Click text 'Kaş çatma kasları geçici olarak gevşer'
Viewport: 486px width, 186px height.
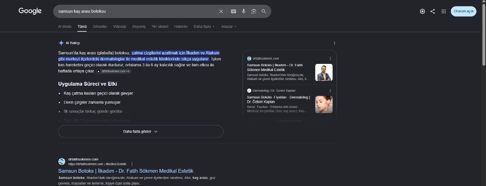pyautogui.click(x=99, y=93)
